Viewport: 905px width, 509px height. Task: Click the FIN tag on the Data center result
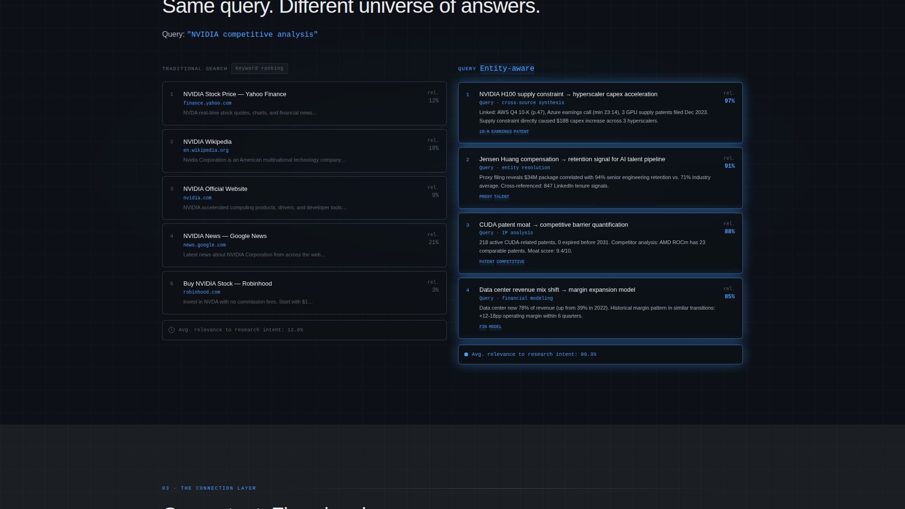click(483, 327)
